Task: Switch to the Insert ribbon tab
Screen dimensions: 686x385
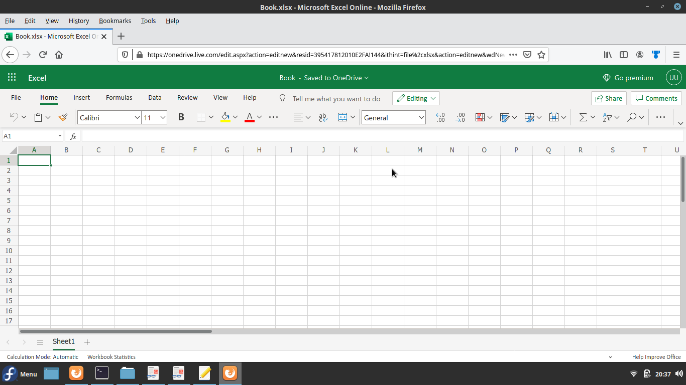Action: pos(81,98)
